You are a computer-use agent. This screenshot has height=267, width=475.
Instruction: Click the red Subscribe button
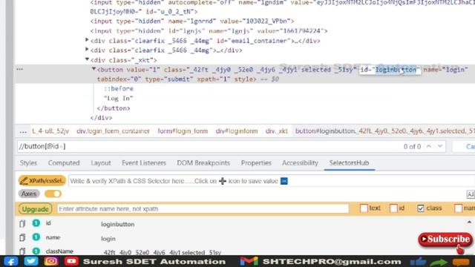[445, 240]
